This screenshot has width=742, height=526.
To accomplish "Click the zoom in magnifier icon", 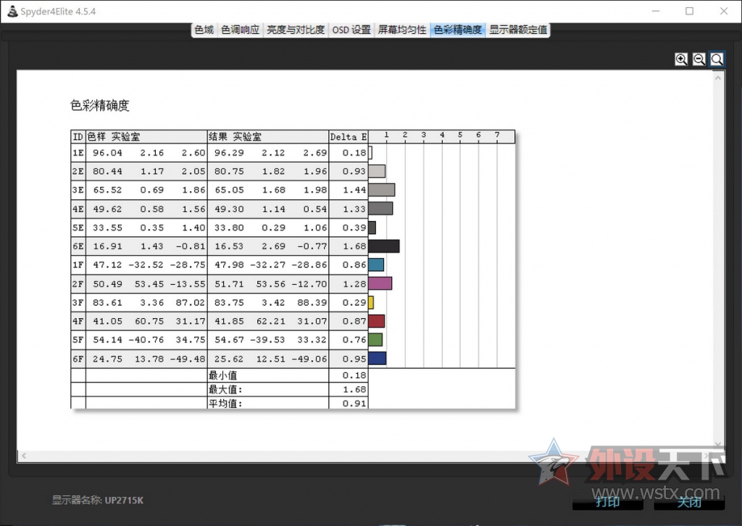I will coord(681,59).
